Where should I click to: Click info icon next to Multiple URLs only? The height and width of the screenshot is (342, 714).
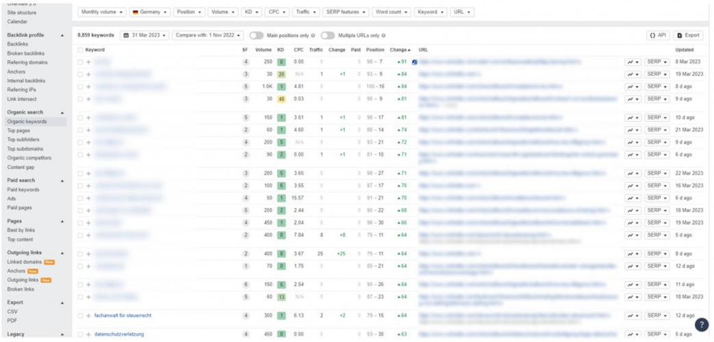[383, 36]
